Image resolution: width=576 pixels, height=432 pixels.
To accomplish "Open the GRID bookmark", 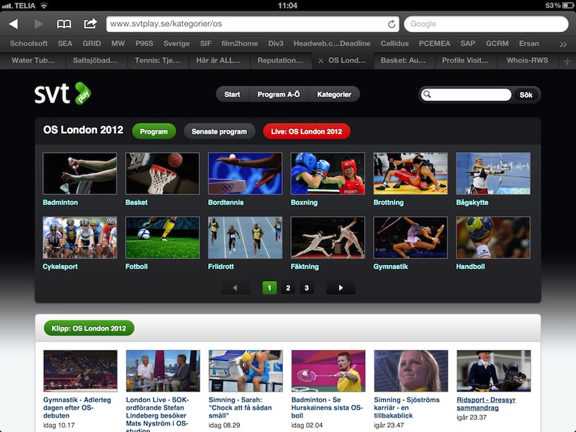I will 91,43.
